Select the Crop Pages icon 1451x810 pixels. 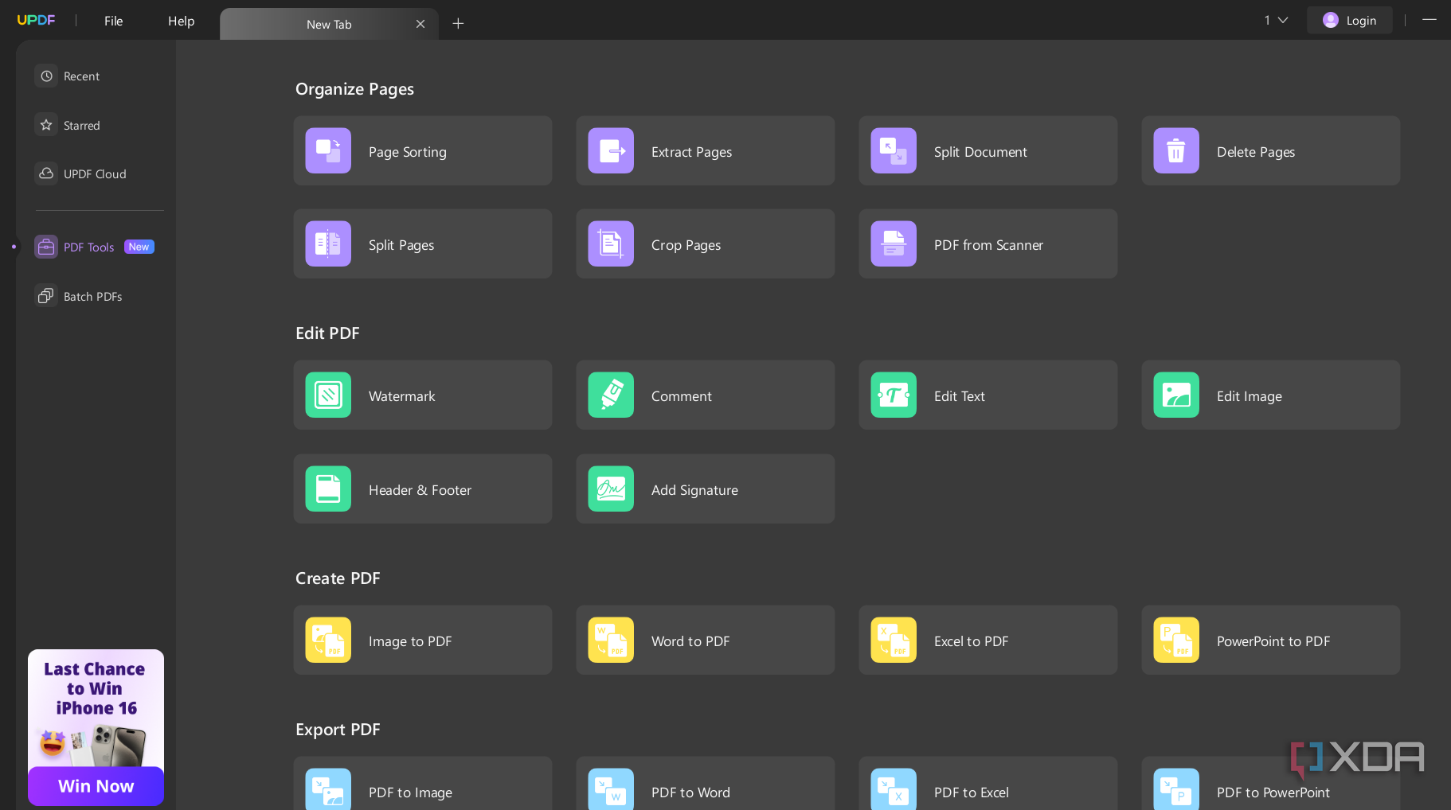point(611,243)
